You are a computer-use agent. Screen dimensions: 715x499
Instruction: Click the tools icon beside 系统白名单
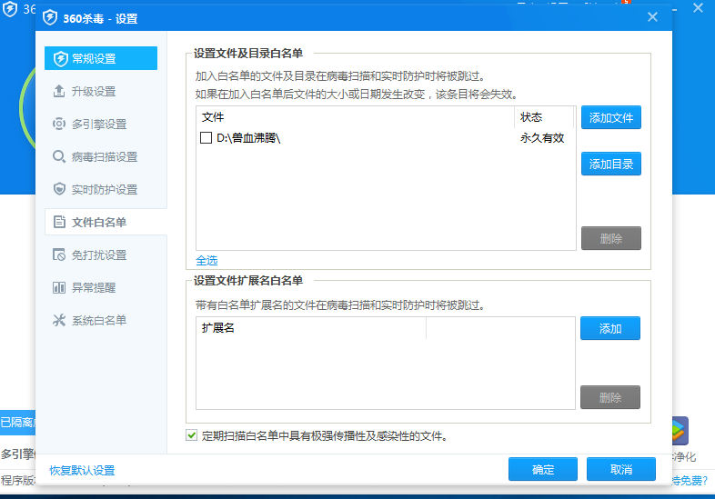tap(60, 321)
